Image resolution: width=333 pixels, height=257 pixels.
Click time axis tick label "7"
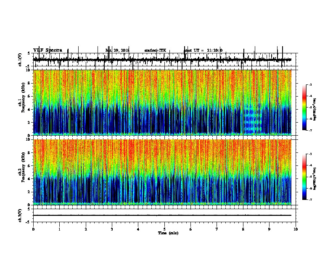tap(217, 229)
